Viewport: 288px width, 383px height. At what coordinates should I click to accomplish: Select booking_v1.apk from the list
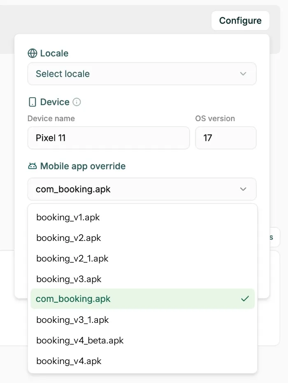click(142, 217)
